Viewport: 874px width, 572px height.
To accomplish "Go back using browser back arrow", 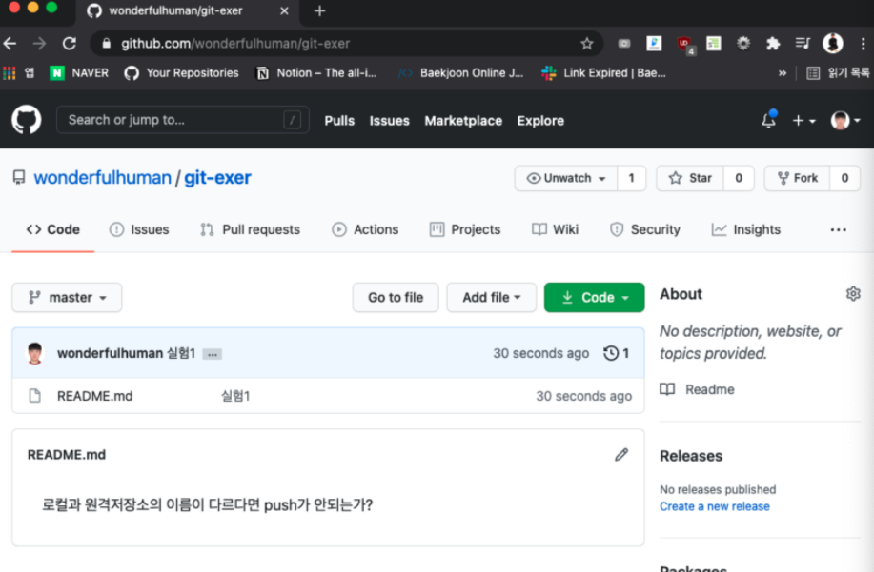I will [10, 44].
